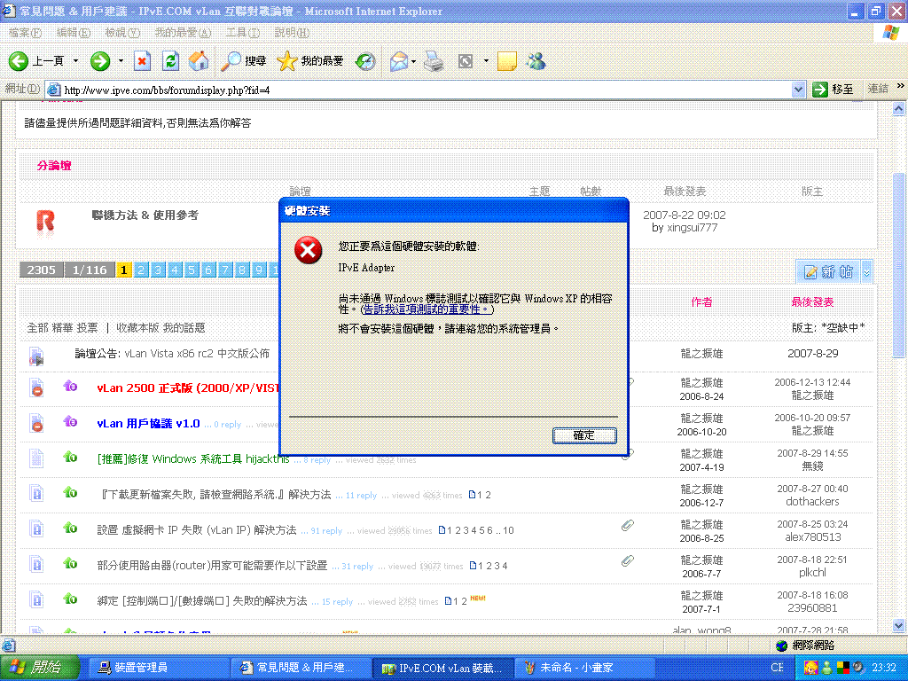Open the 說明 Help menu
The image size is (908, 681).
[x=291, y=33]
